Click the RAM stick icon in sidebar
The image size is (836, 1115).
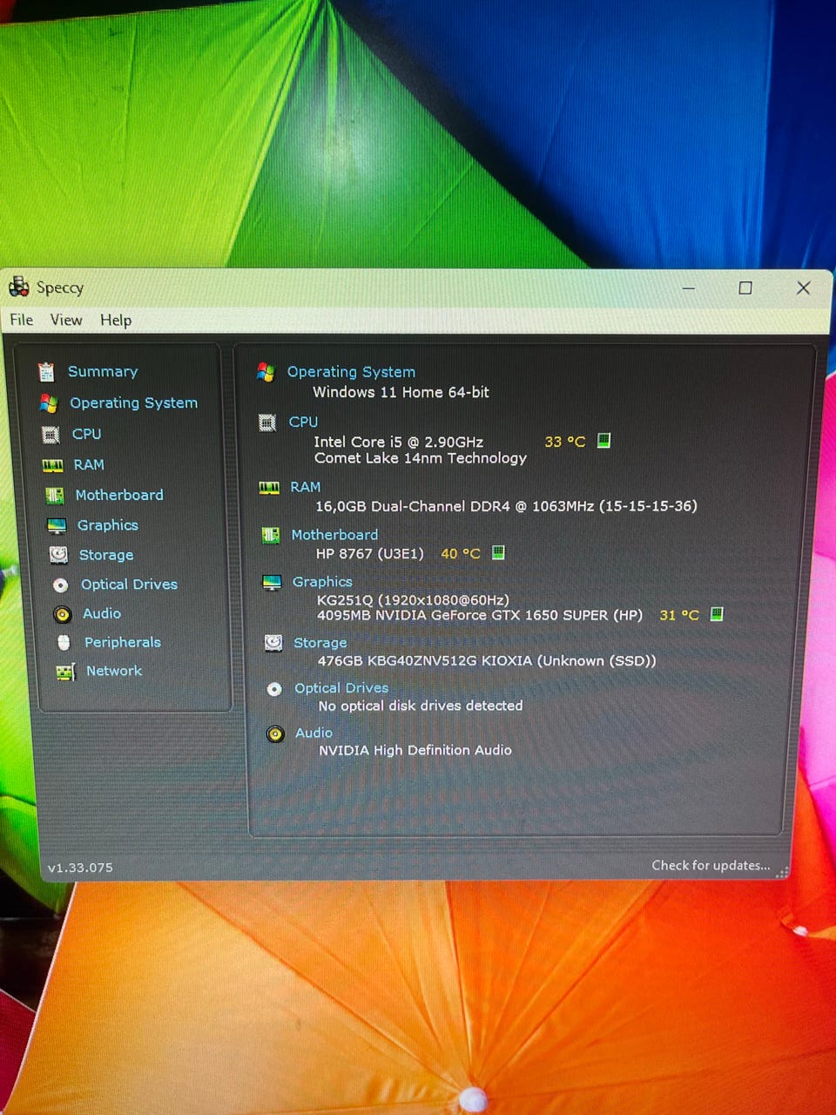(x=53, y=465)
